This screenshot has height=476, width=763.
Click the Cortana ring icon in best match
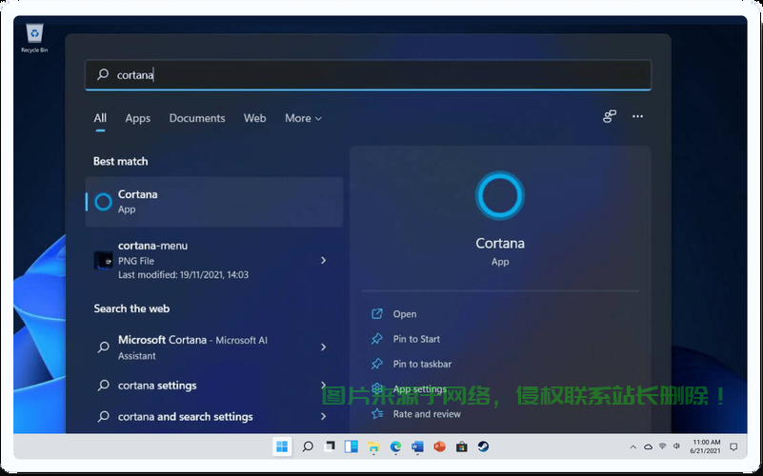103,202
